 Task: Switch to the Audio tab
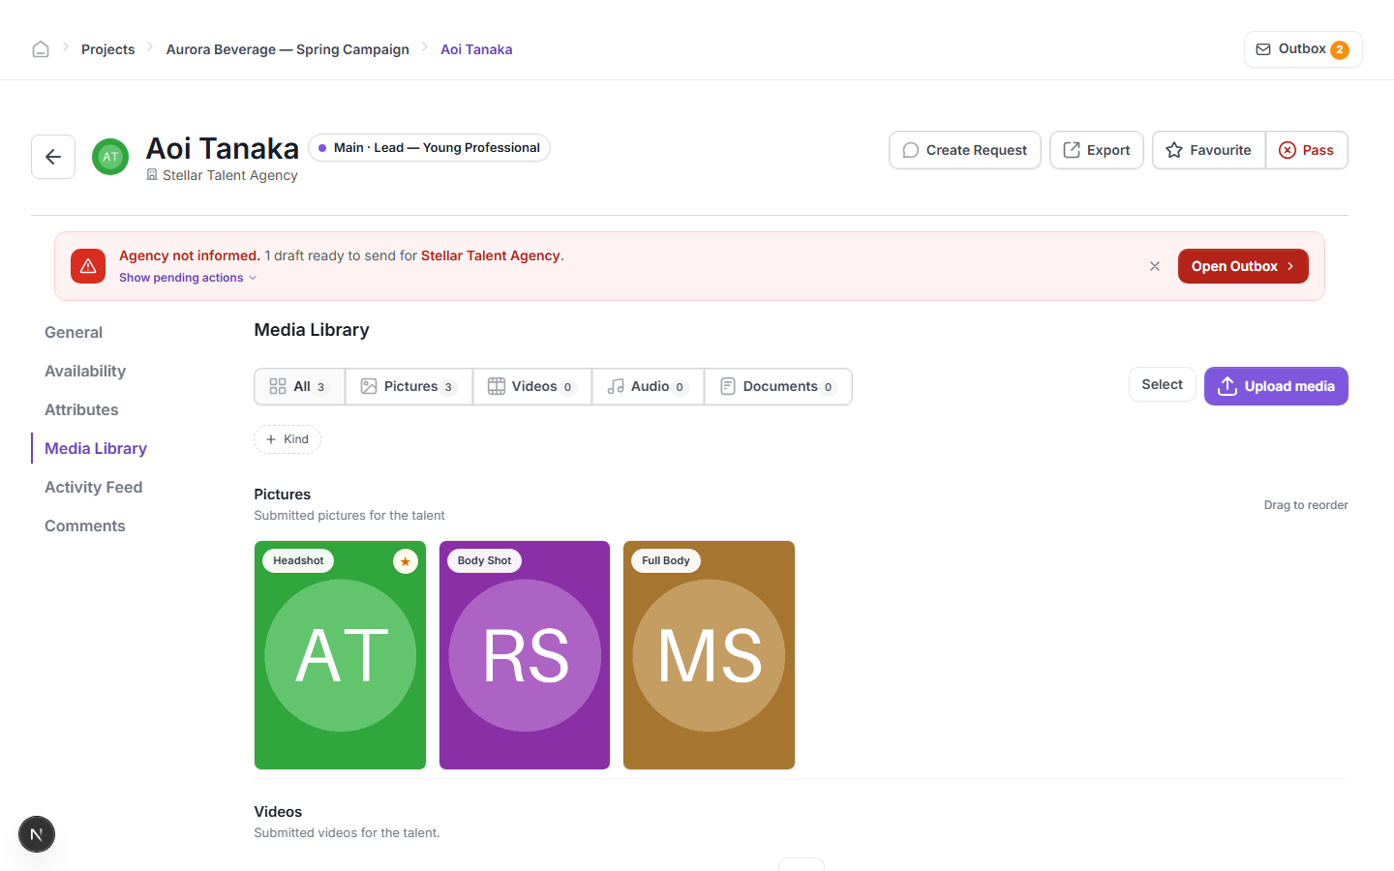click(648, 386)
